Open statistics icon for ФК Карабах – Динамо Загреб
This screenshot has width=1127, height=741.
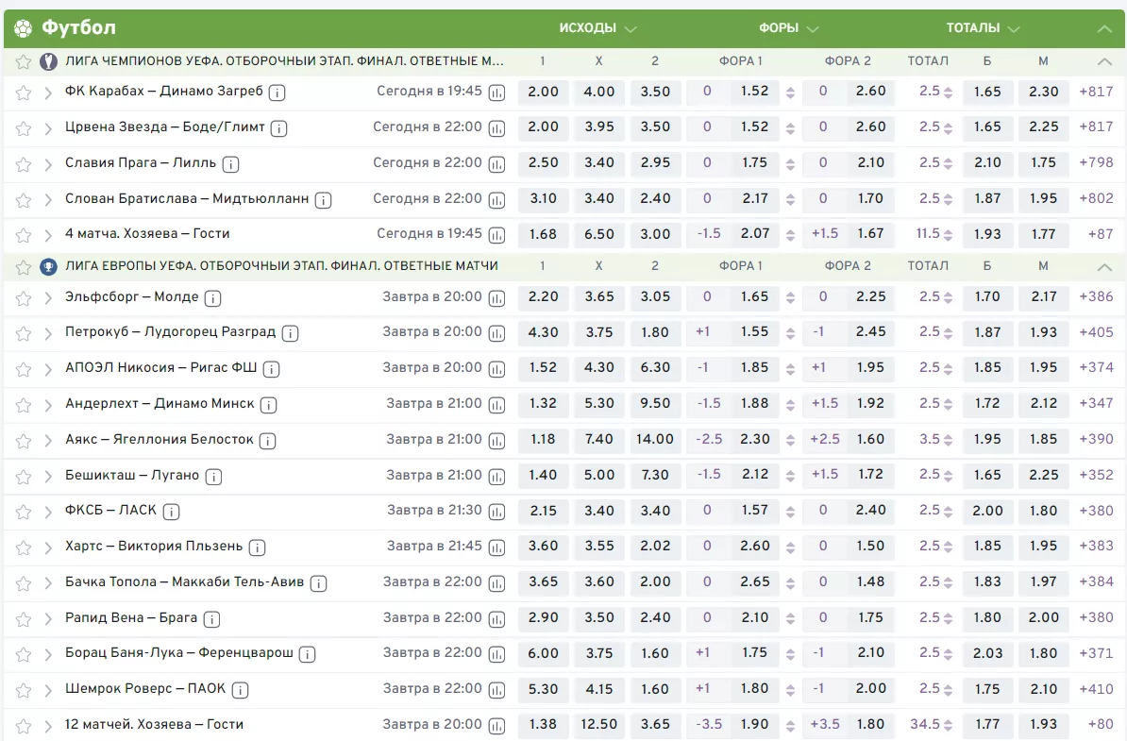(497, 93)
